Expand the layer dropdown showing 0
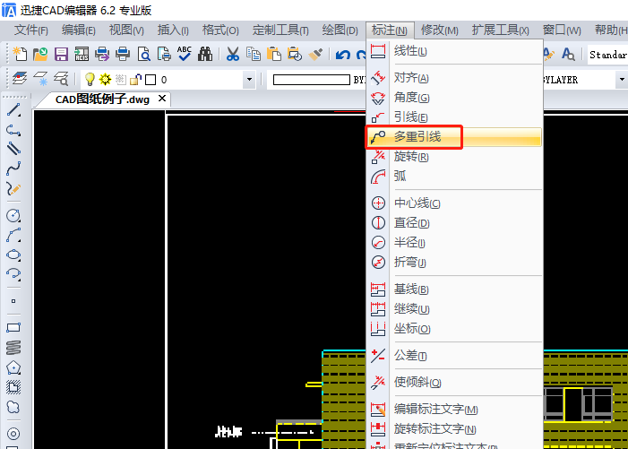628x449 pixels. [x=250, y=80]
